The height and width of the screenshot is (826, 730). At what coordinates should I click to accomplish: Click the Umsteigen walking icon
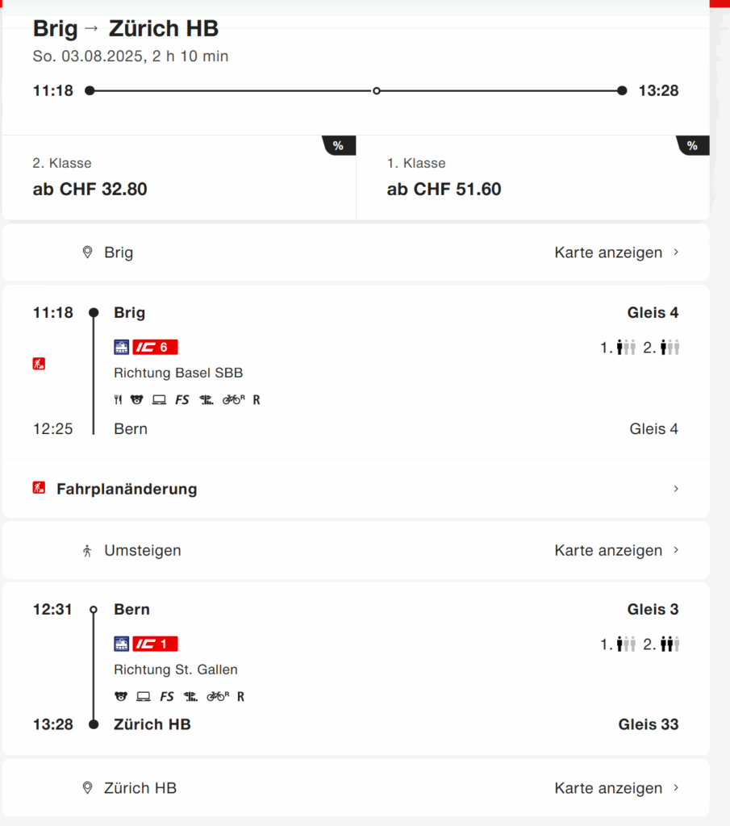87,550
